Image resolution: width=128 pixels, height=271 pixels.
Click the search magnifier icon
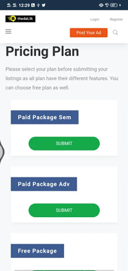point(115,32)
